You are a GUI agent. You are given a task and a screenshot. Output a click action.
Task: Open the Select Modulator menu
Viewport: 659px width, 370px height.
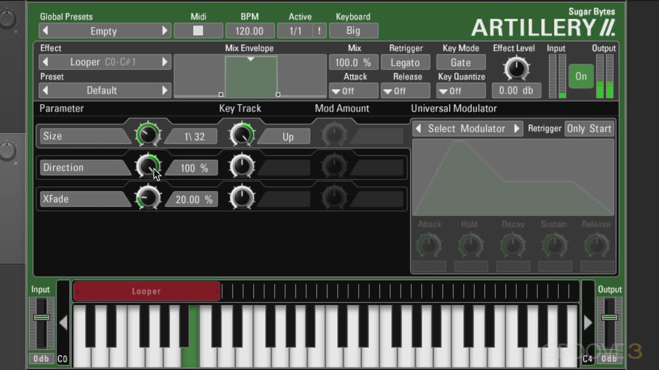point(467,129)
